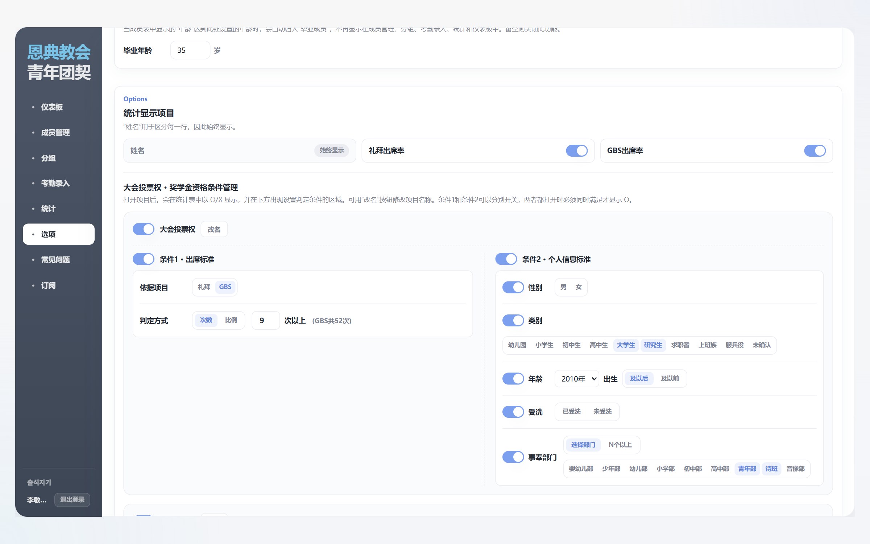
Task: Select the 上班族 category chip
Action: (x=707, y=345)
